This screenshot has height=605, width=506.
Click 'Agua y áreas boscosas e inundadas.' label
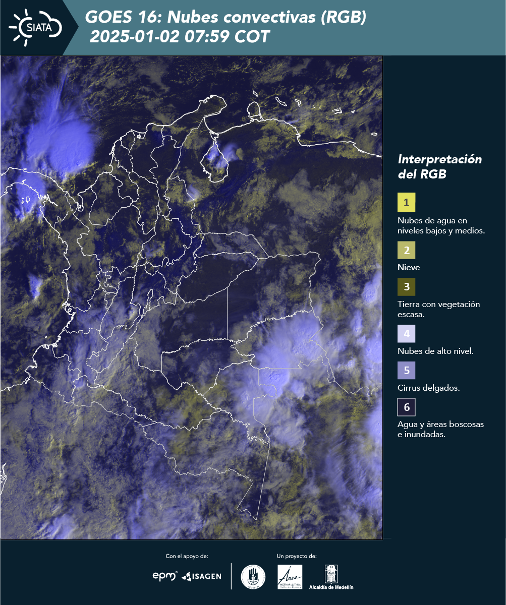[441, 430]
